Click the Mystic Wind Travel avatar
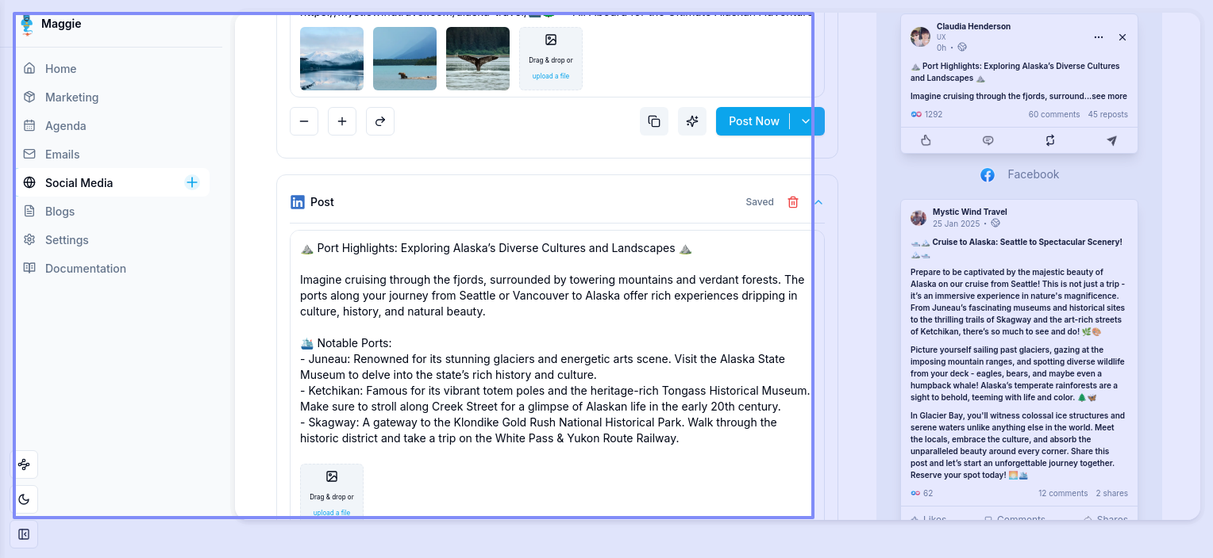The image size is (1213, 558). (918, 218)
